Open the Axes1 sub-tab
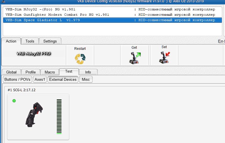The height and width of the screenshot is (143, 225). [40, 79]
